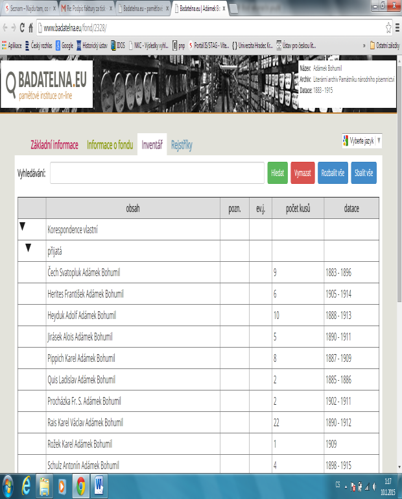Image resolution: width=402 pixels, height=499 pixels.
Task: Show hidden system tray icons
Action: point(346,486)
